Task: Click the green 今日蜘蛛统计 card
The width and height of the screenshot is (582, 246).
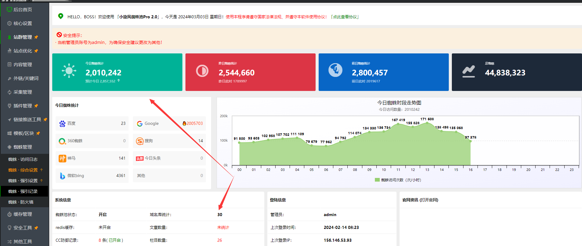Action: pos(117,72)
